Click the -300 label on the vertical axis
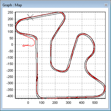 pos(10,83)
